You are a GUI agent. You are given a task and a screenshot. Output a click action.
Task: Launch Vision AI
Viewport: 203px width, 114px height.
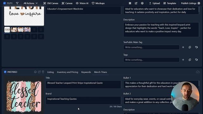pyautogui.click(x=82, y=3)
